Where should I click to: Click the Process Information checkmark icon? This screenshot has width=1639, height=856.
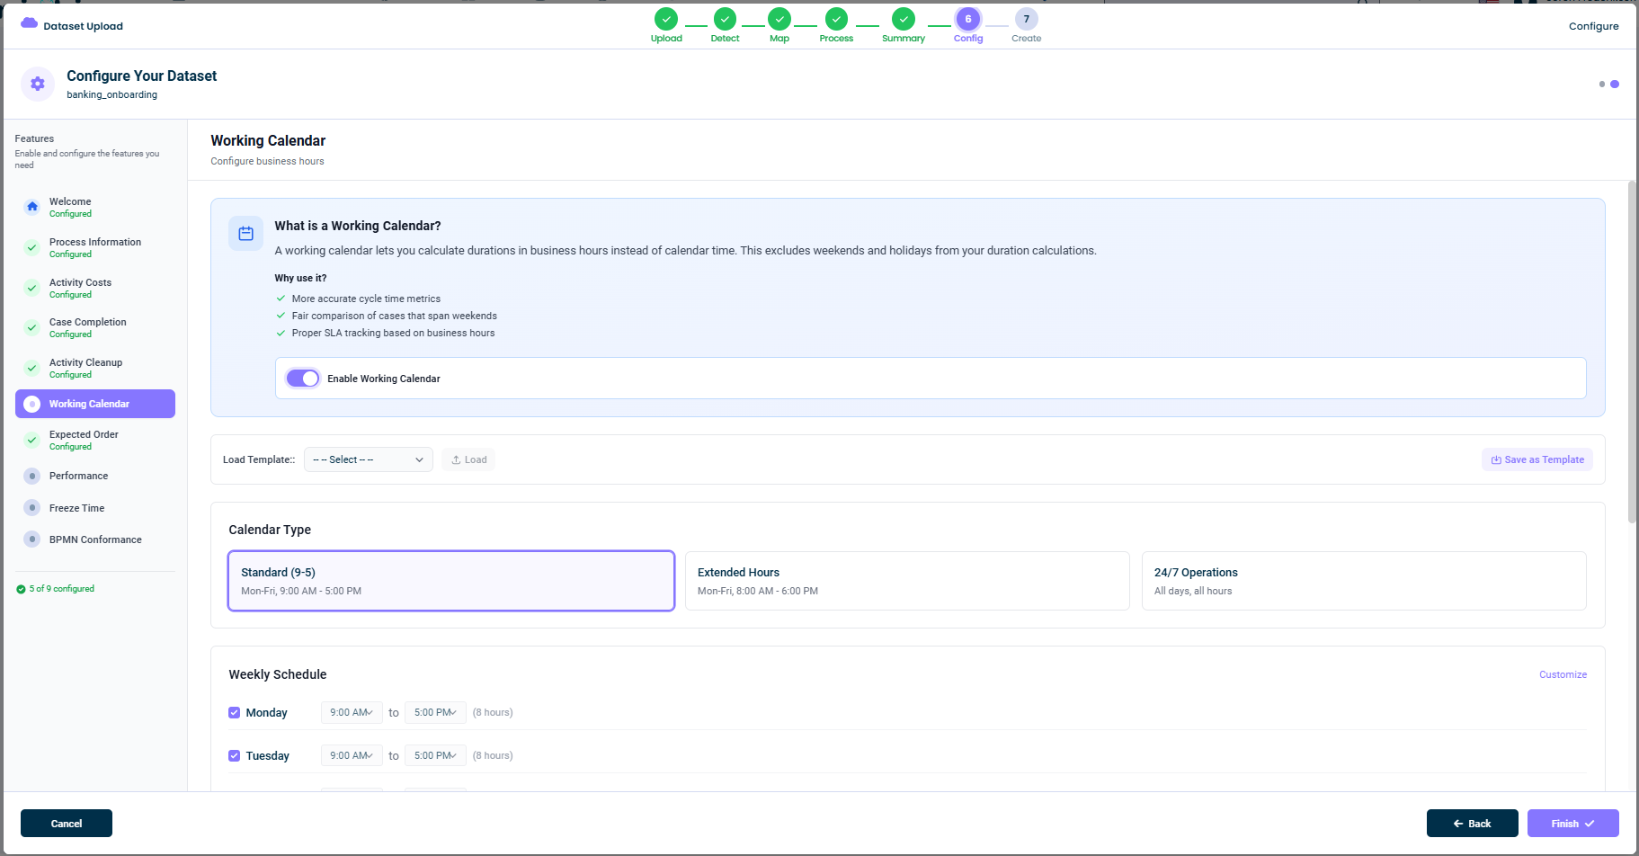click(32, 247)
